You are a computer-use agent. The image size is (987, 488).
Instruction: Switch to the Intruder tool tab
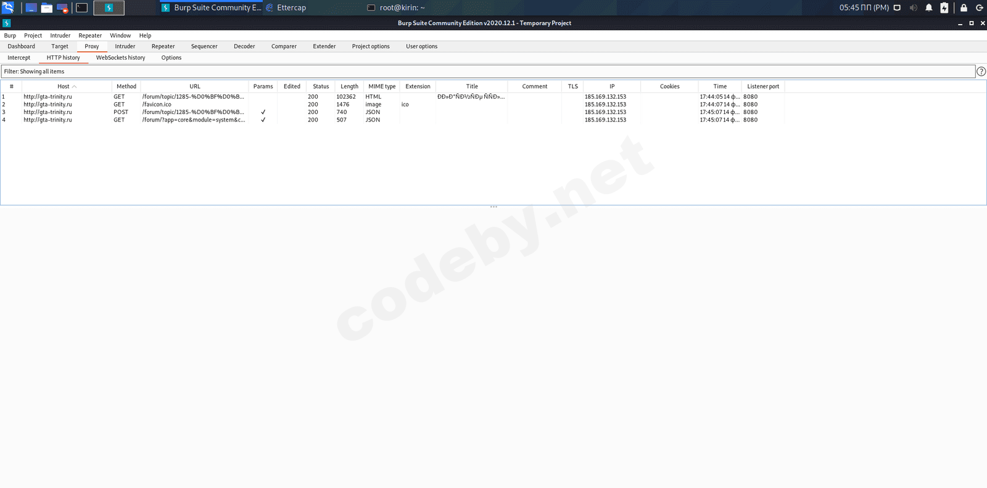coord(125,46)
